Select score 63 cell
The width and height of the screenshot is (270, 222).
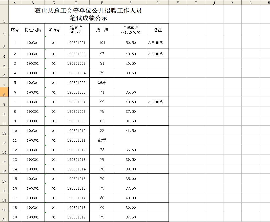[102, 121]
